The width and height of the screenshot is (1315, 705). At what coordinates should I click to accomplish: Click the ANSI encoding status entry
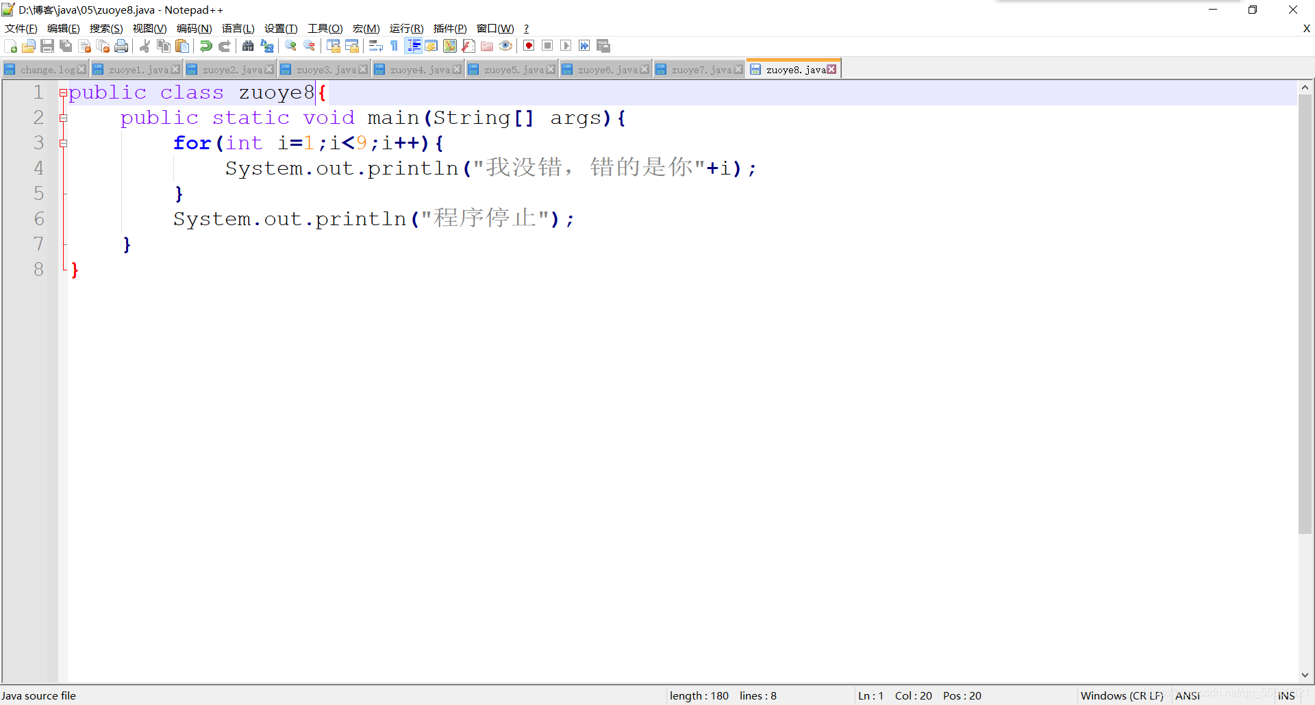pos(1187,695)
